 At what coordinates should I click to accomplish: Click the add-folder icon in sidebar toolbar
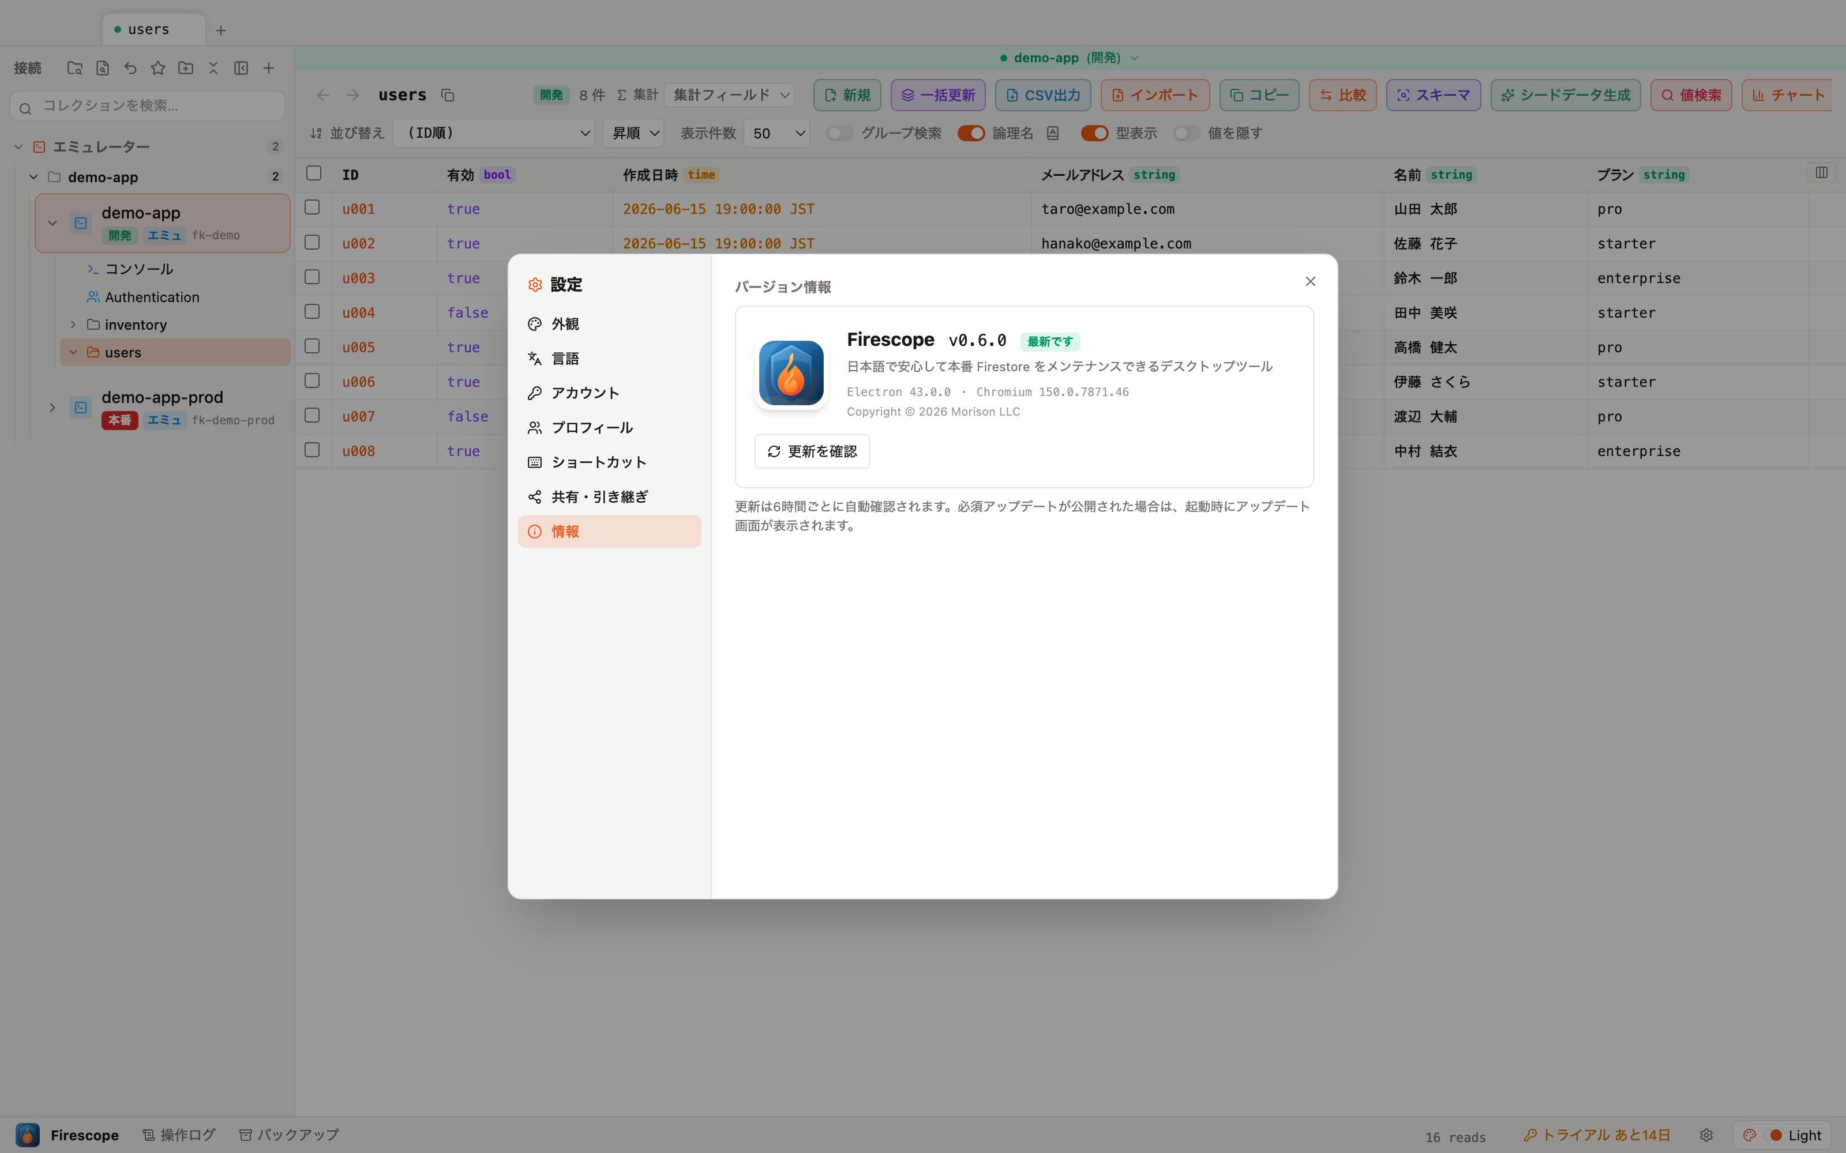[x=185, y=68]
